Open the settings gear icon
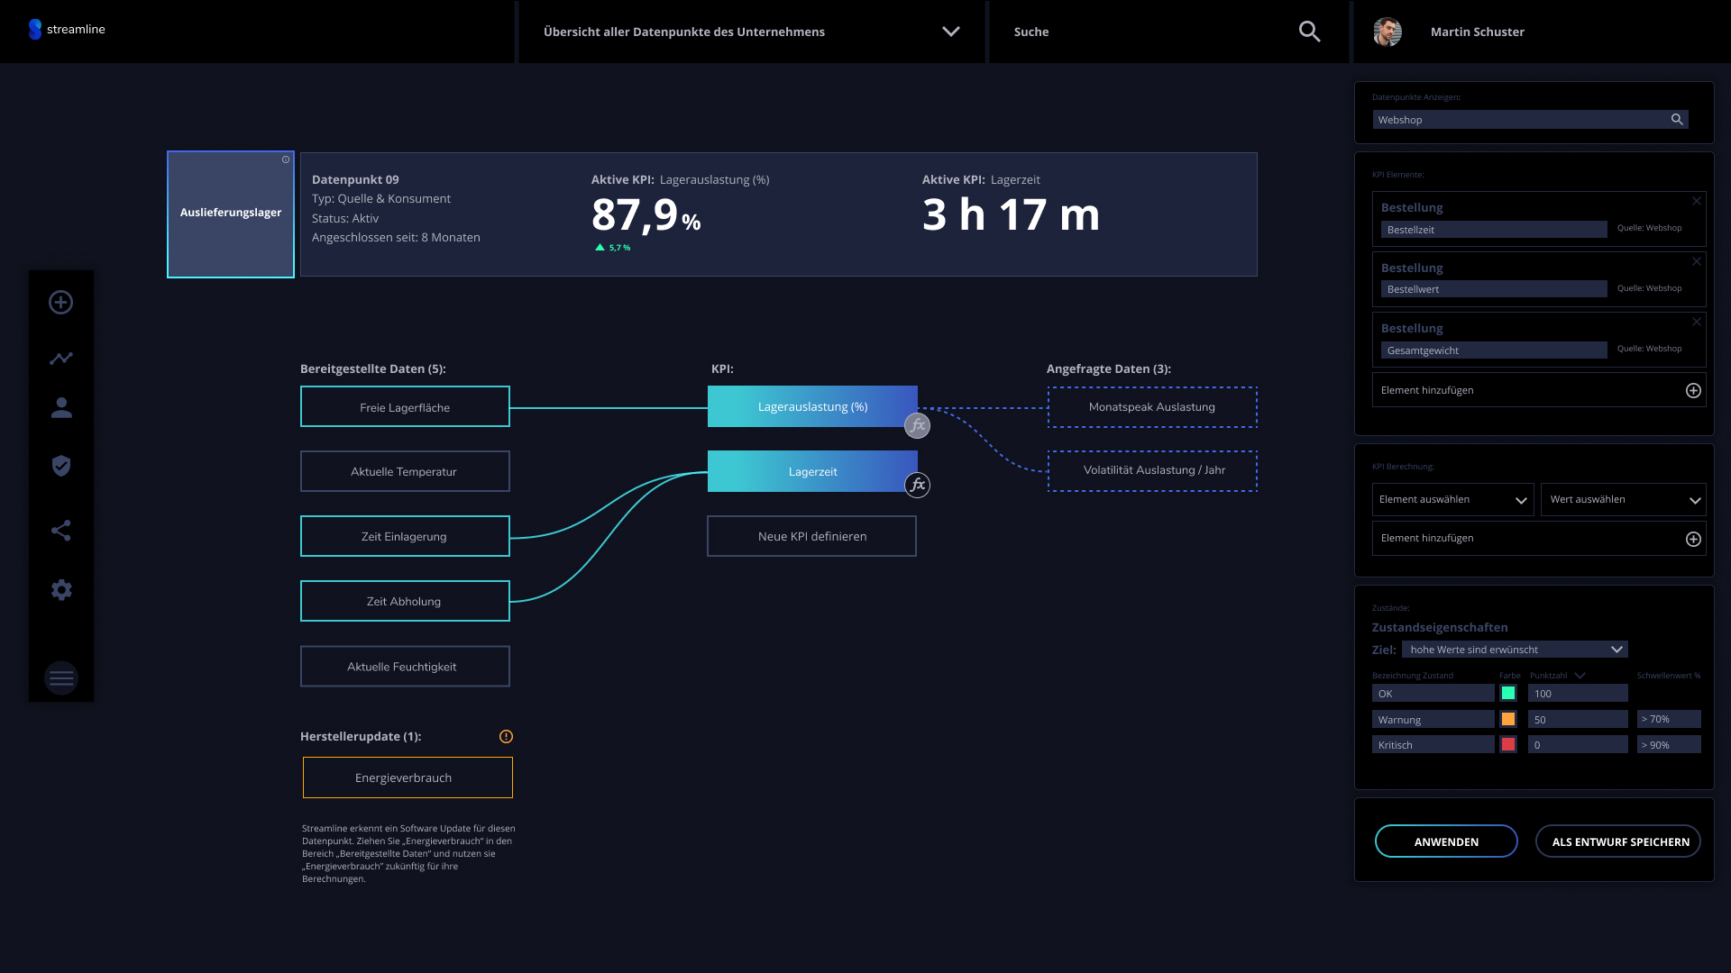 61,590
